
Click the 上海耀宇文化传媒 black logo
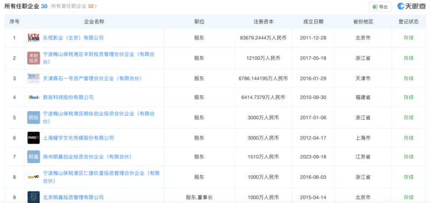[33, 138]
